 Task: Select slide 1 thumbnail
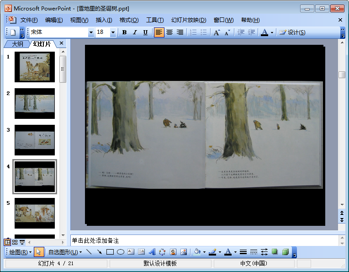35,67
